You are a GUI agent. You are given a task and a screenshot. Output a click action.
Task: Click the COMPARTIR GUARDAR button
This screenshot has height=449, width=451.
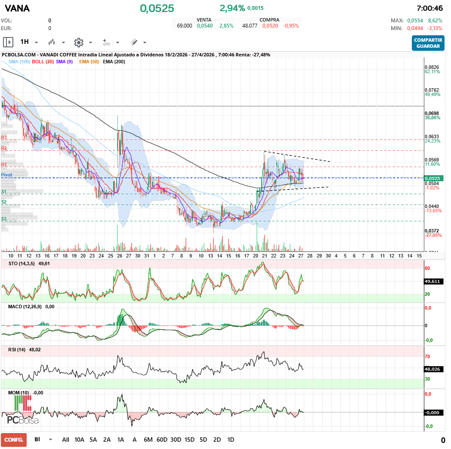coord(428,43)
